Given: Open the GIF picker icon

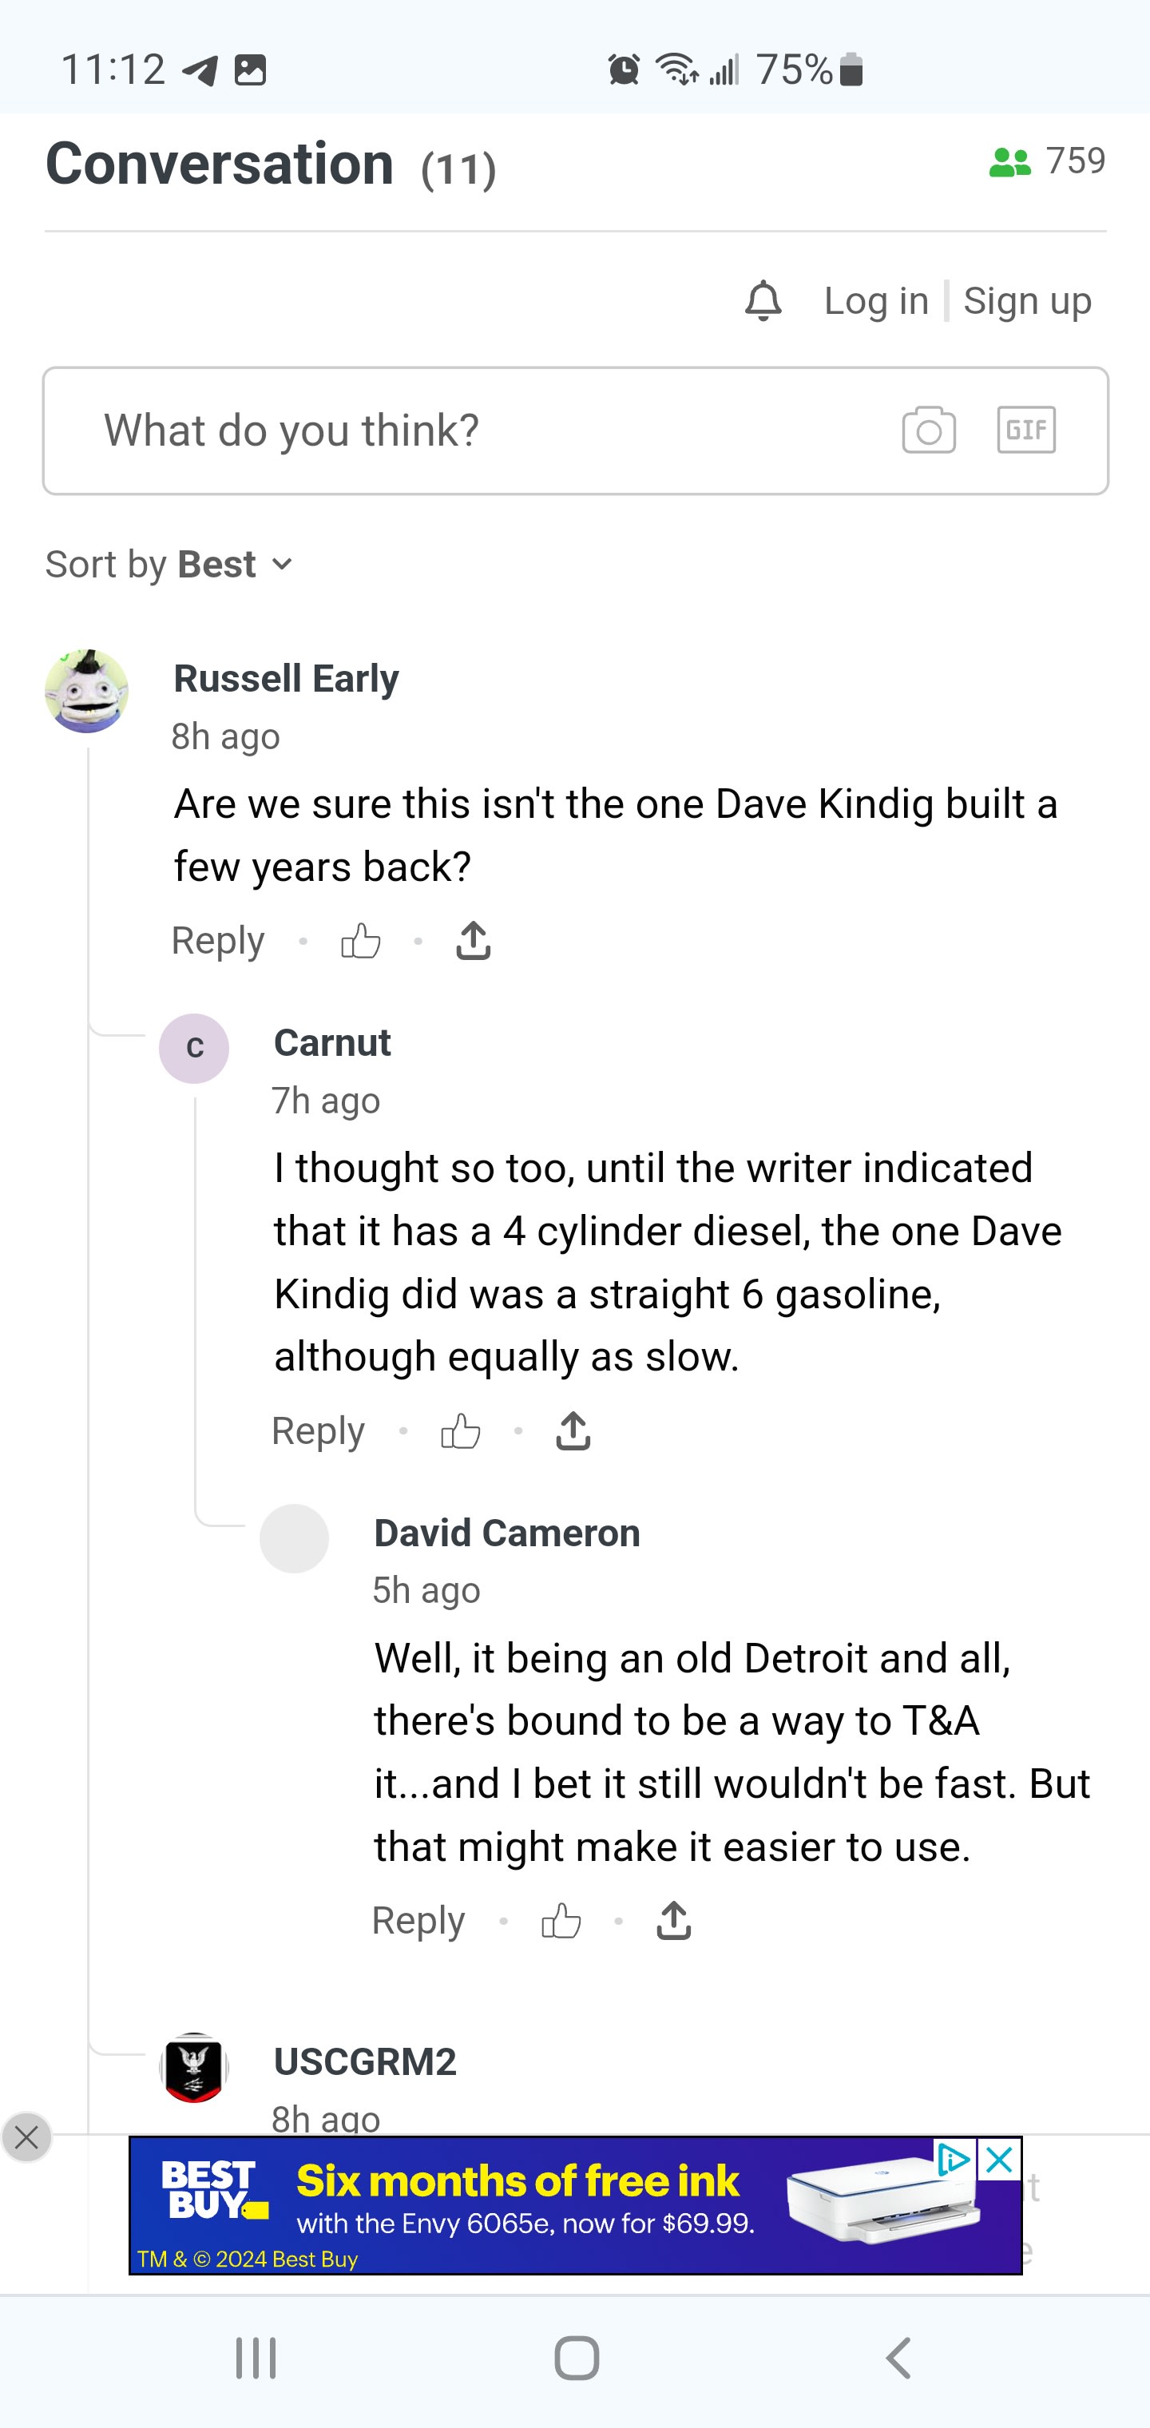Looking at the screenshot, I should [1025, 430].
